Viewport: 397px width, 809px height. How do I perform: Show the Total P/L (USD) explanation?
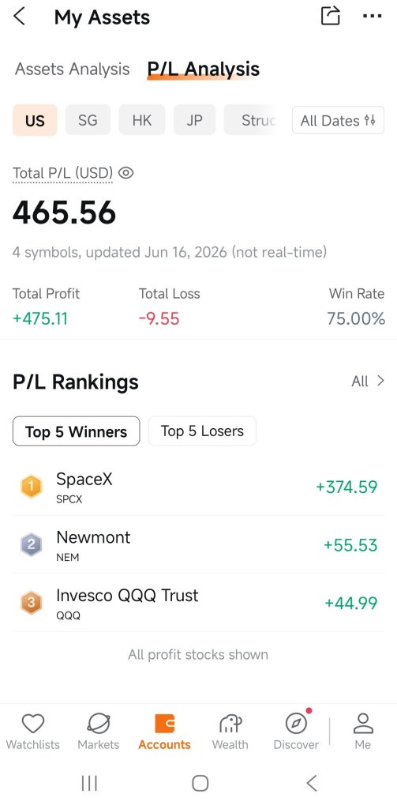click(62, 173)
